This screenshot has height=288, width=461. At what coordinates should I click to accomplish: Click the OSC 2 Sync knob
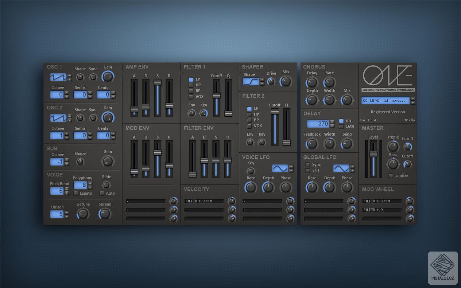coord(93,118)
